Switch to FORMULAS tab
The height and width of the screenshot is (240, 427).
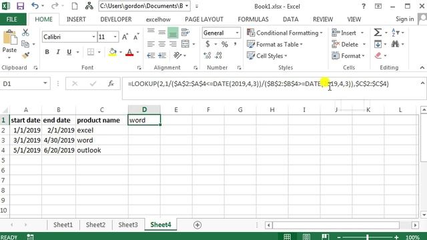pyautogui.click(x=253, y=19)
